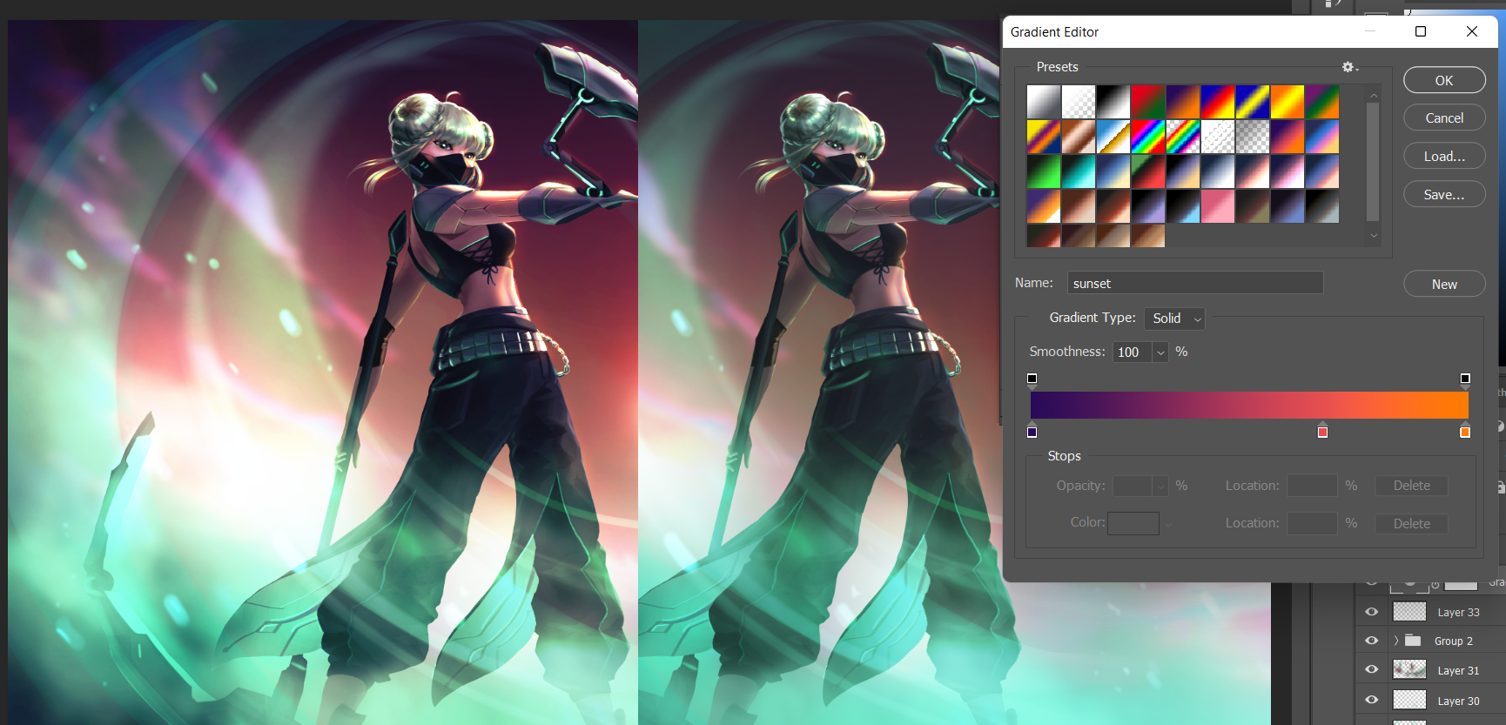
Task: Click the Smoothness value field
Action: pyautogui.click(x=1133, y=352)
